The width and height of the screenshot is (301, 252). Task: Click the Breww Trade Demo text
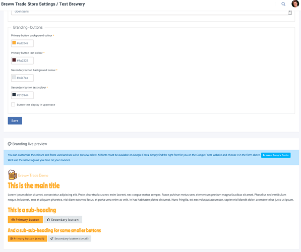click(x=33, y=175)
